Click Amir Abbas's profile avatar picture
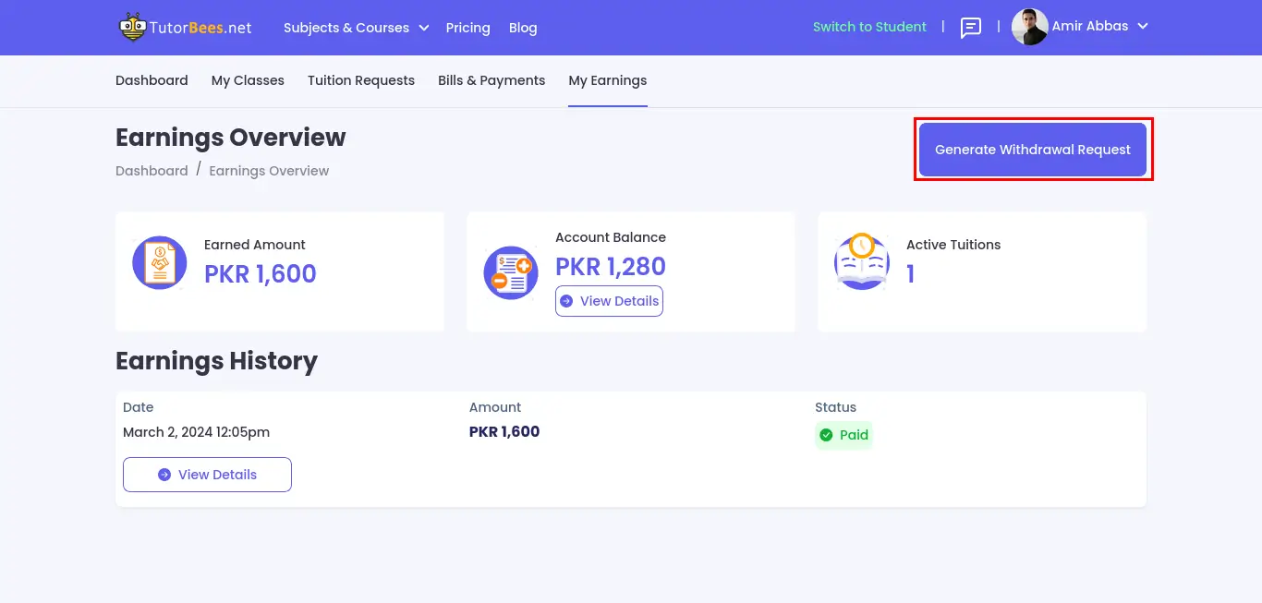This screenshot has width=1262, height=603. pos(1028,27)
